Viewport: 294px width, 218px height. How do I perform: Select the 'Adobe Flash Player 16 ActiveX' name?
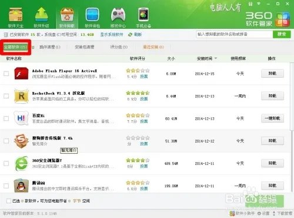[65, 71]
